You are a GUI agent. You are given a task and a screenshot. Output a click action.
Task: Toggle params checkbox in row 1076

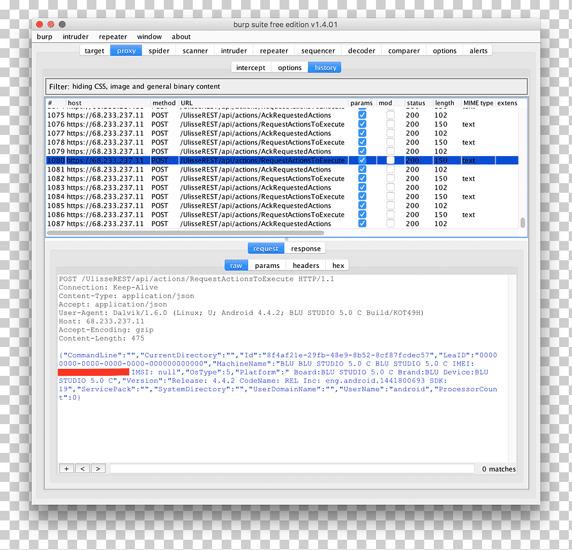[362, 124]
